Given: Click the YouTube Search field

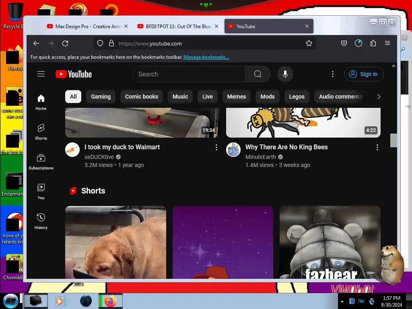Looking at the screenshot, I should [x=189, y=74].
